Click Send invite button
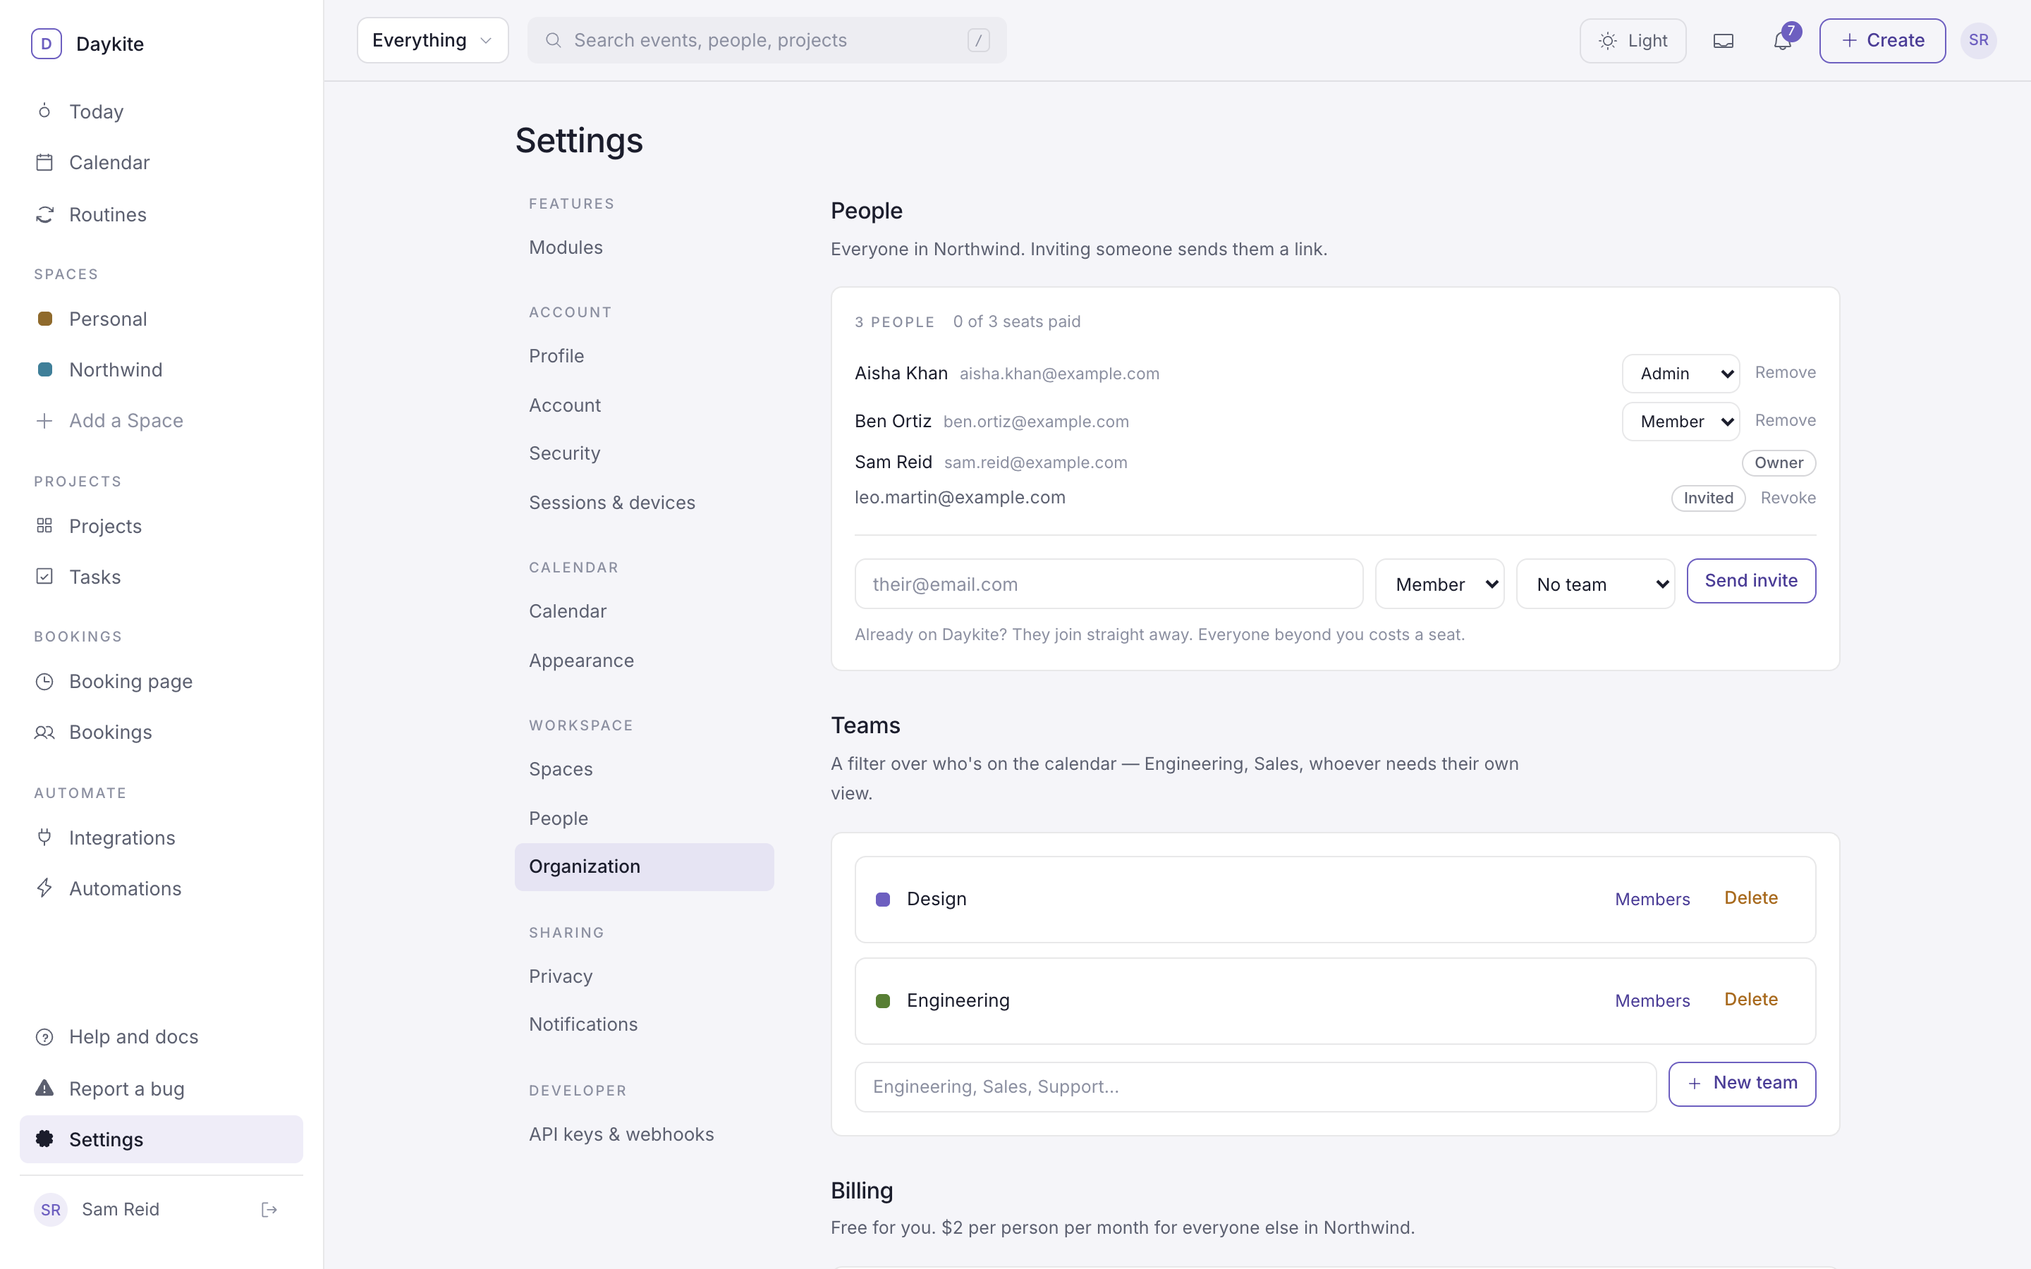 coord(1751,581)
